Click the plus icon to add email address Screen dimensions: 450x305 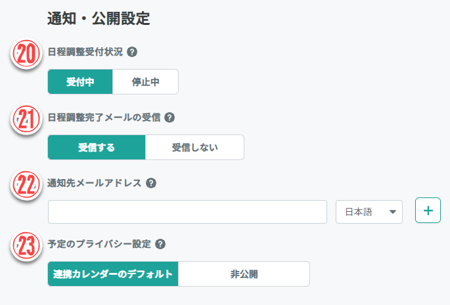coord(428,211)
